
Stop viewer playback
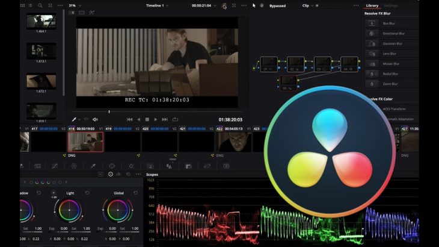coord(147,119)
